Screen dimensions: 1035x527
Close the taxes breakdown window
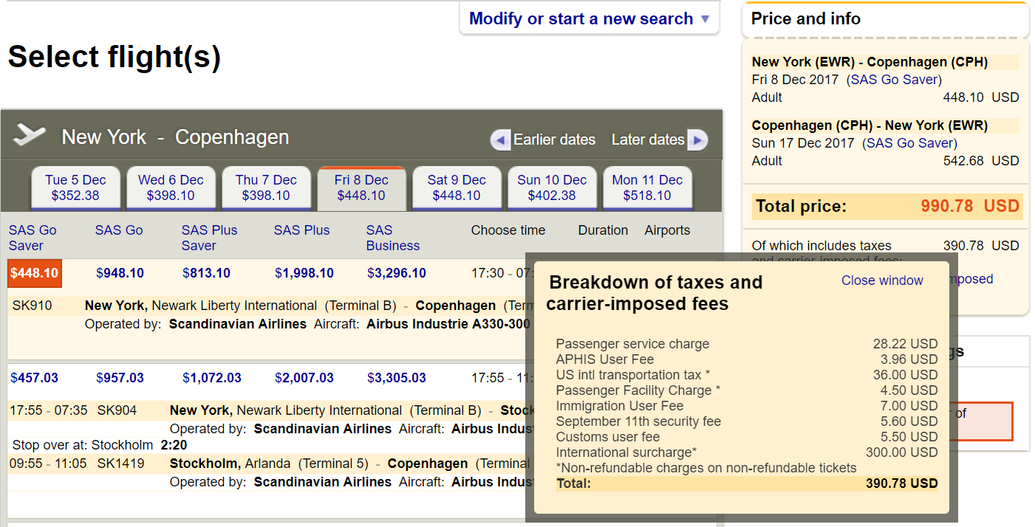click(x=882, y=280)
